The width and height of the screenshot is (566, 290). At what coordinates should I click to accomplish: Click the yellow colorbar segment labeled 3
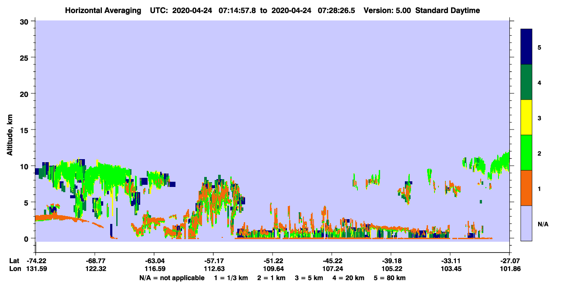[526, 117]
